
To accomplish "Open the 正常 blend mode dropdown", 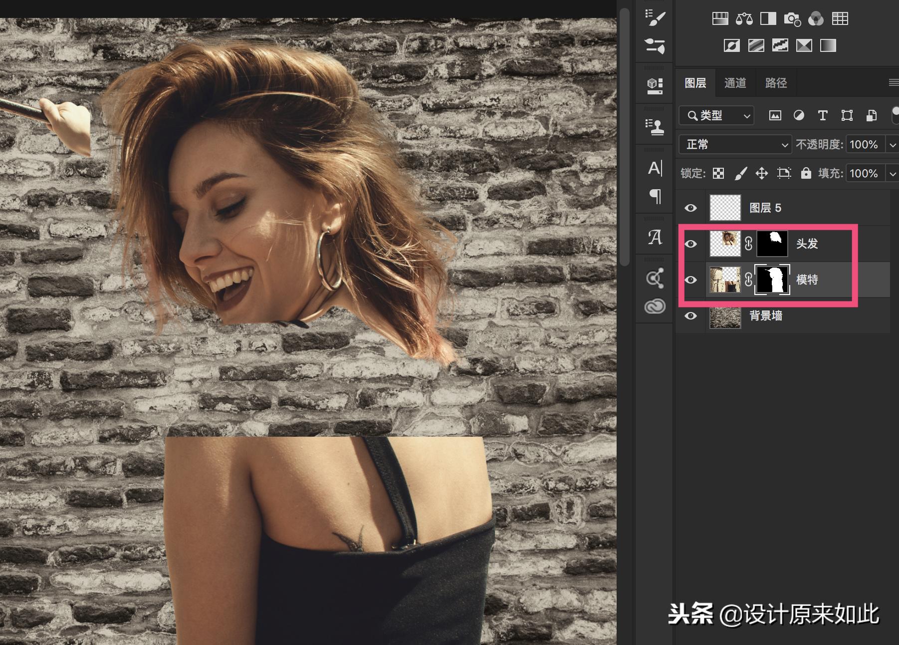I will tap(734, 145).
